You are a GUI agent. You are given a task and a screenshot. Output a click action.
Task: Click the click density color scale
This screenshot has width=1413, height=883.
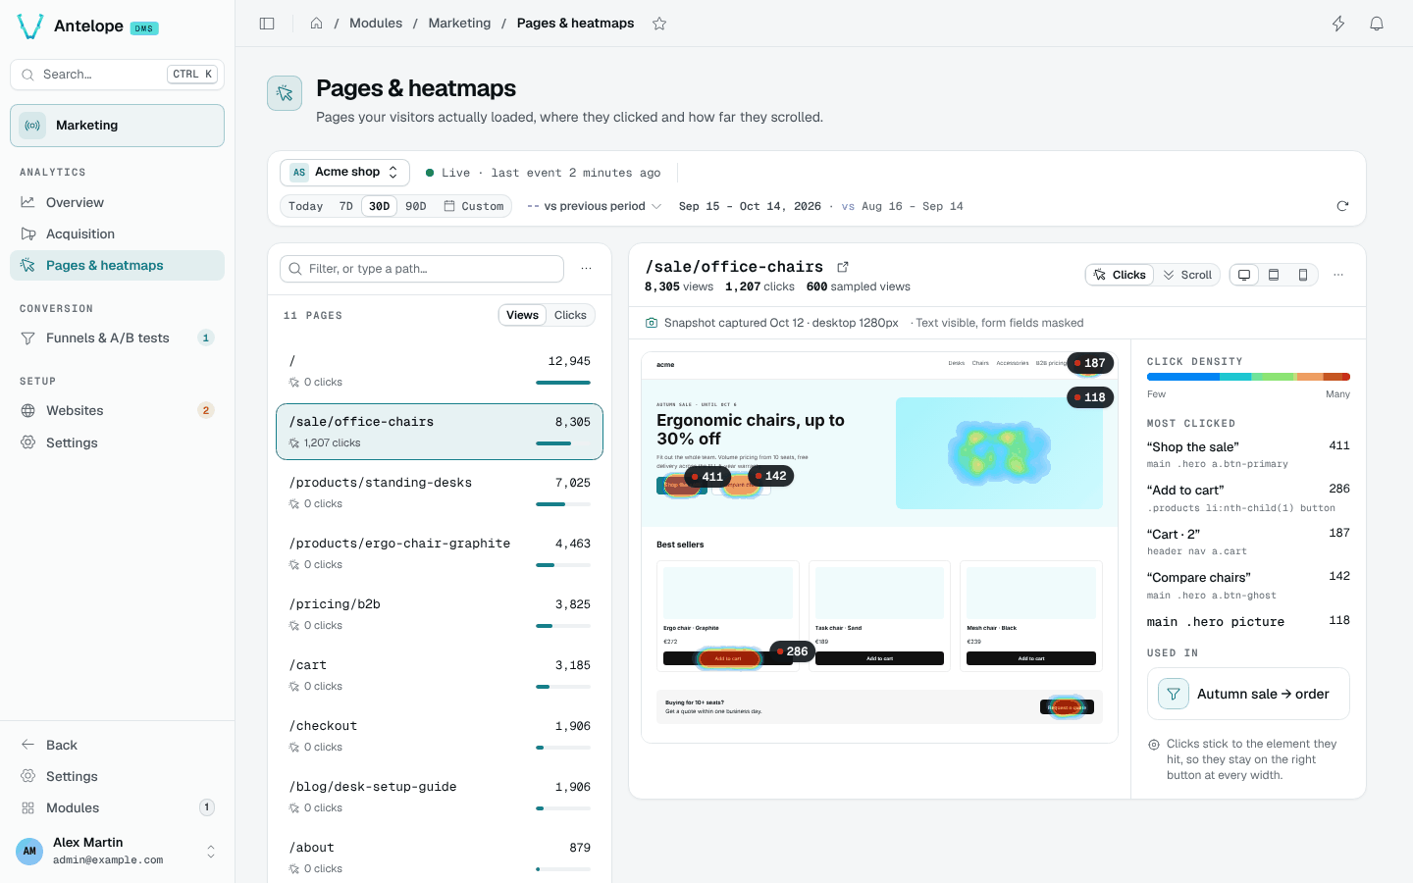click(1248, 377)
